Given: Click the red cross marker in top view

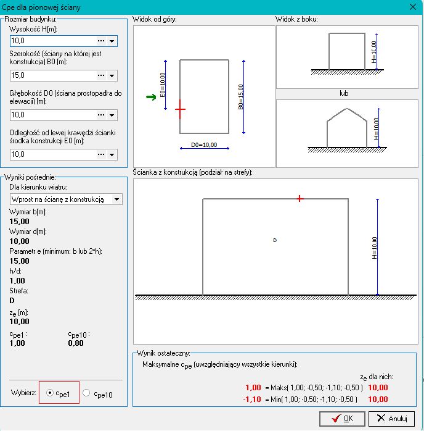Looking at the screenshot, I should point(180,109).
